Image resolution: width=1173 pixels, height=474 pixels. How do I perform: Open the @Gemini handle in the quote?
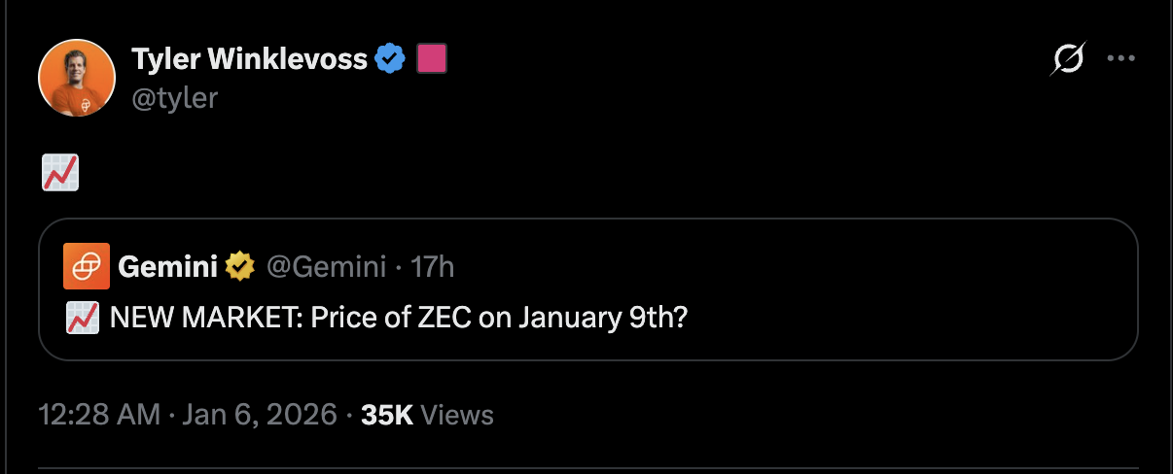click(x=326, y=266)
